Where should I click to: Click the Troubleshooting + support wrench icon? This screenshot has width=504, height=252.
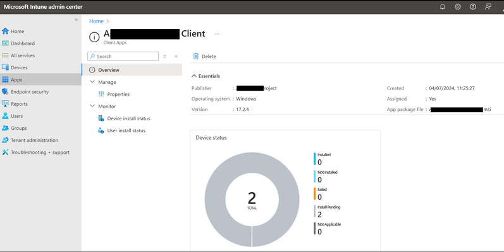(x=5, y=152)
